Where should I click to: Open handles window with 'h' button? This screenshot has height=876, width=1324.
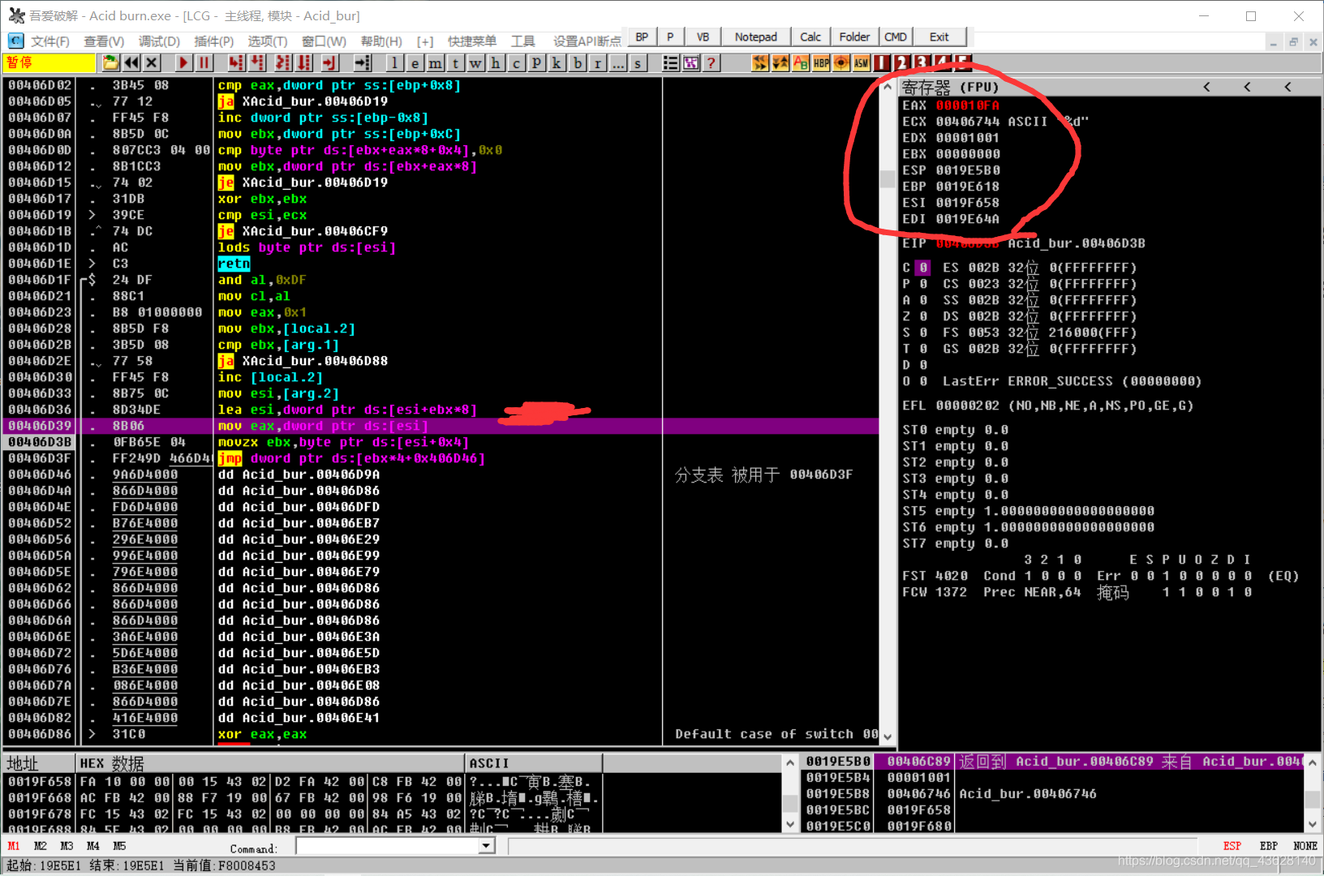point(496,62)
